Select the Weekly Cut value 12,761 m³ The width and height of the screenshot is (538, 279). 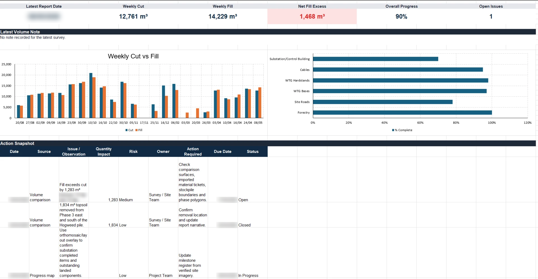(133, 16)
